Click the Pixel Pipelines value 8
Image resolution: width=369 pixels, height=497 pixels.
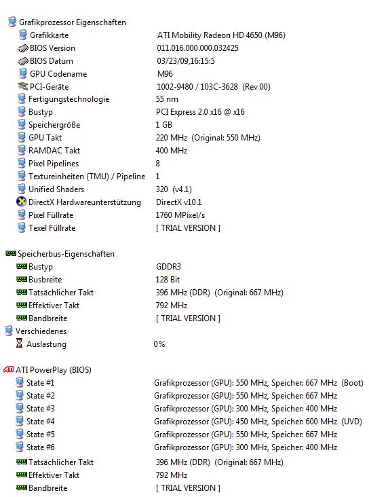pyautogui.click(x=158, y=164)
